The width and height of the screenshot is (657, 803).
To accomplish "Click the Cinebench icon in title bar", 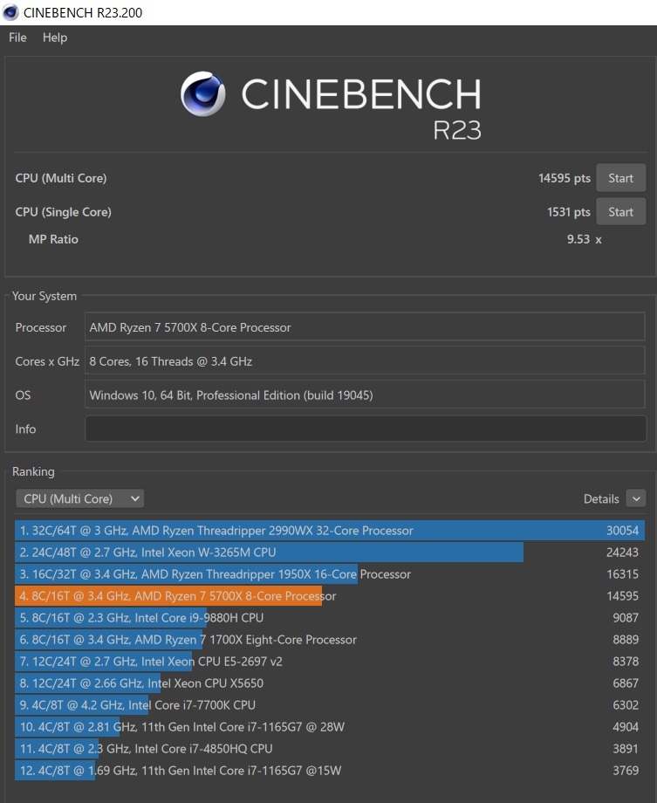I will pos(11,12).
